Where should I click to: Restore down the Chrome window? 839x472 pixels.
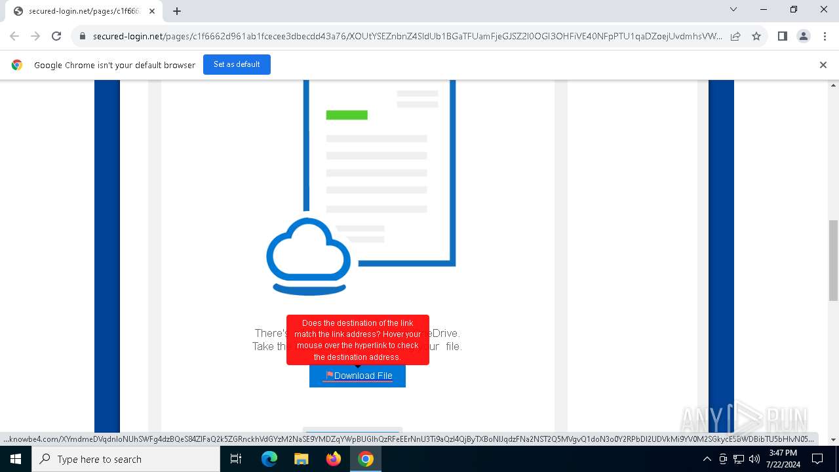coord(794,9)
